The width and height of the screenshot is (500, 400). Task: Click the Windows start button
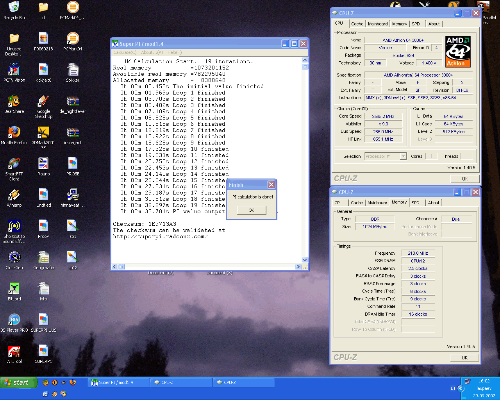[x=19, y=382]
